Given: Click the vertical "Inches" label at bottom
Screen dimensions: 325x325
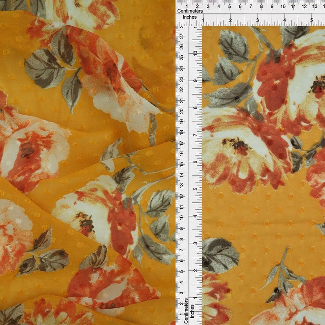Looking at the screenshot, I should pos(192,311).
